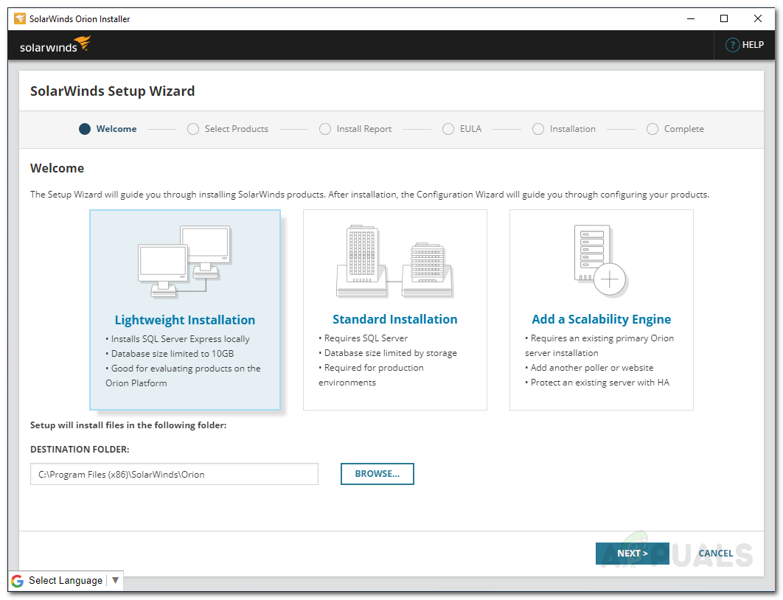The height and width of the screenshot is (600, 783).
Task: Click the SolarWinds logo in header
Action: (55, 44)
